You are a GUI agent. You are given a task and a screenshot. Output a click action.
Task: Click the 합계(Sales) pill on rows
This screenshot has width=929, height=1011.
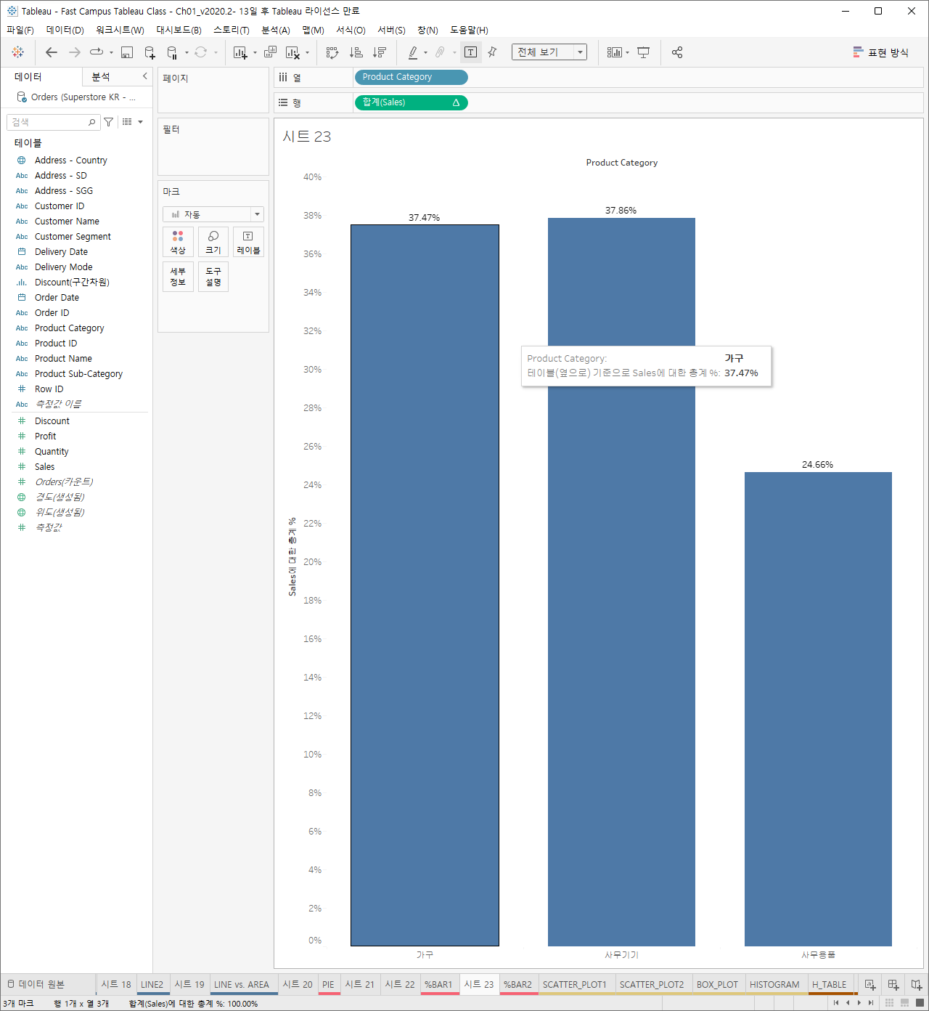(x=411, y=102)
